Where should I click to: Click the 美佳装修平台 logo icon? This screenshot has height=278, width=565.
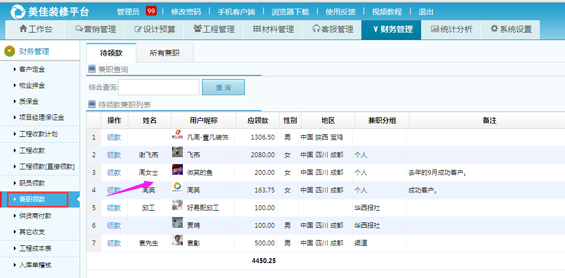pyautogui.click(x=18, y=11)
